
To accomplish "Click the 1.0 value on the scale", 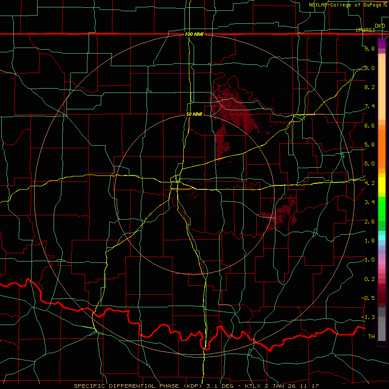I will pyautogui.click(x=370, y=260).
